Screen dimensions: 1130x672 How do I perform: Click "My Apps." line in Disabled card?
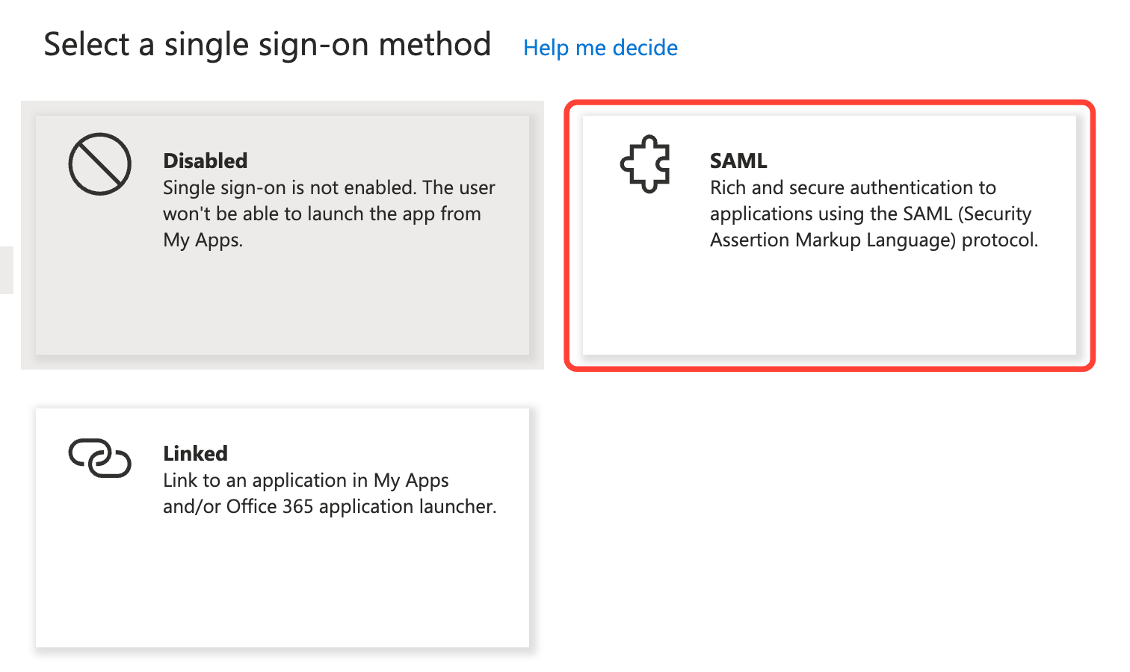tap(203, 240)
